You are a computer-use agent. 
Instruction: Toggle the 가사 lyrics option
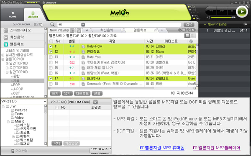[x=197, y=18]
